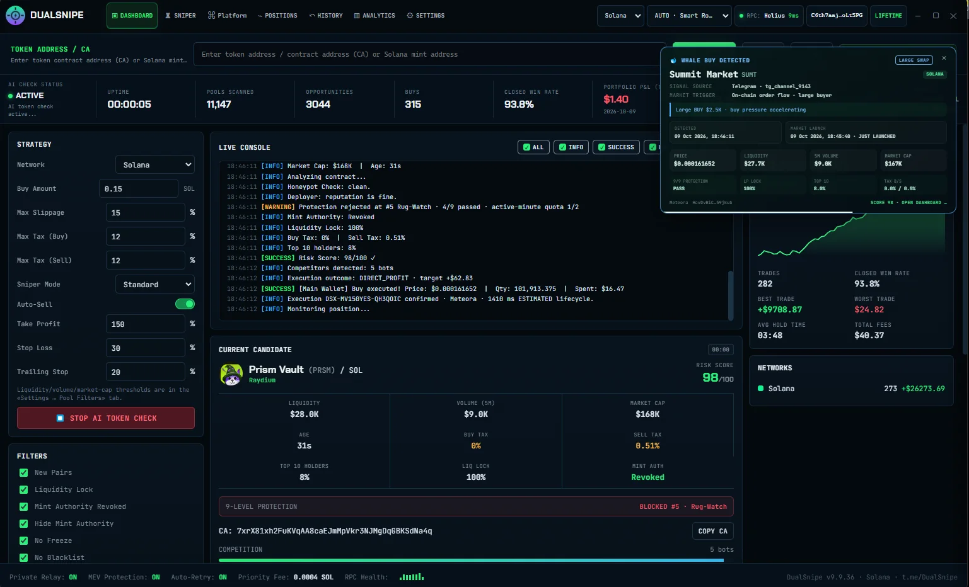
Task: Uncheck the New Pairs filter
Action: (24, 472)
